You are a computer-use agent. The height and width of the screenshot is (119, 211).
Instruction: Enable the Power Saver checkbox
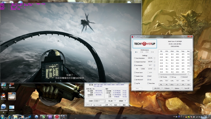(135, 73)
